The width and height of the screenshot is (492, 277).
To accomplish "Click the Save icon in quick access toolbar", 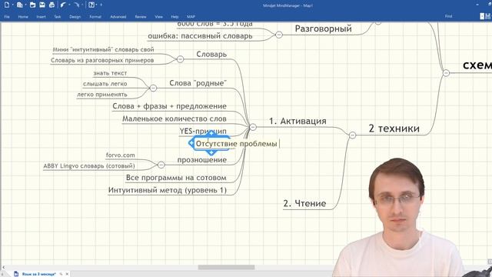I will 42,5.
